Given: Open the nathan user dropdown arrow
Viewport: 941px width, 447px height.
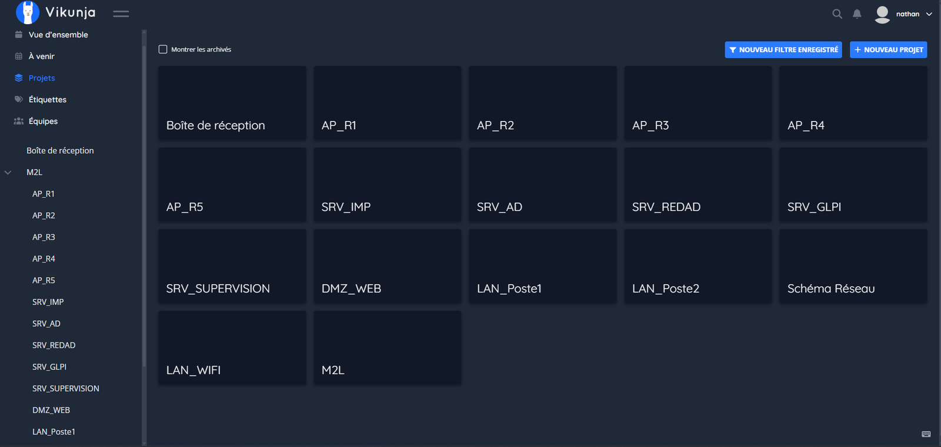Looking at the screenshot, I should pos(929,14).
